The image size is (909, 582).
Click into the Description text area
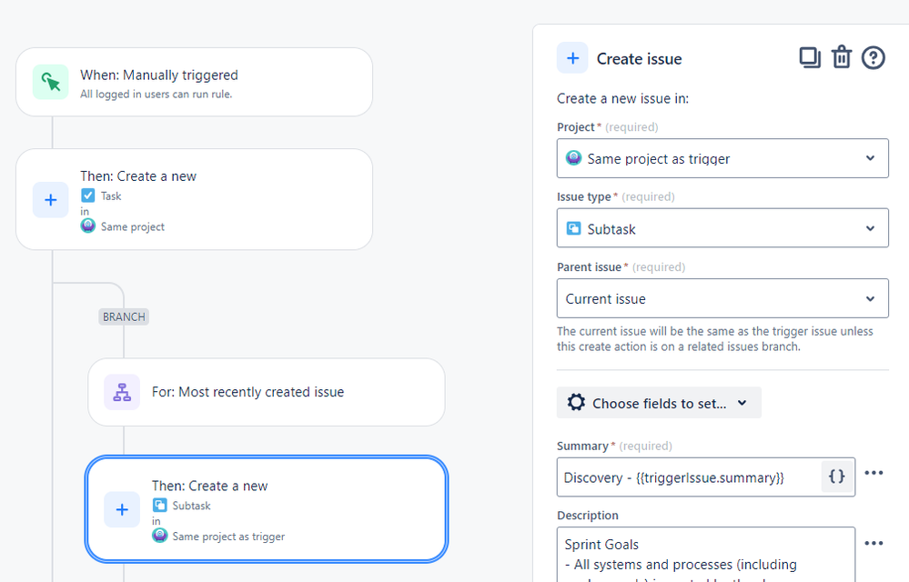(705, 555)
